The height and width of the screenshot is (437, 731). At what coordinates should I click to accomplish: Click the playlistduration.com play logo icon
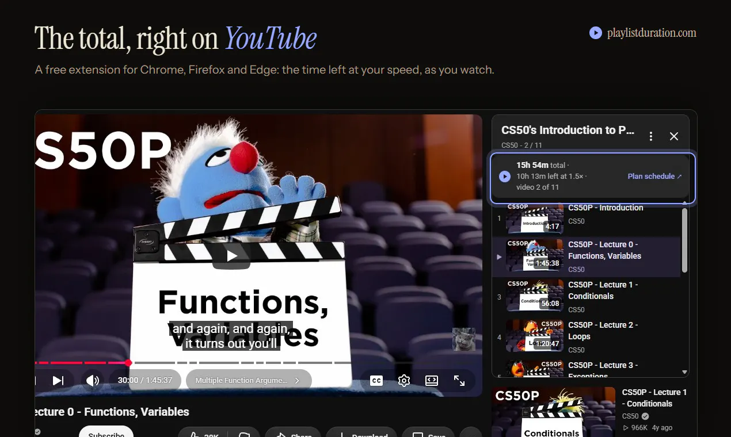tap(596, 33)
